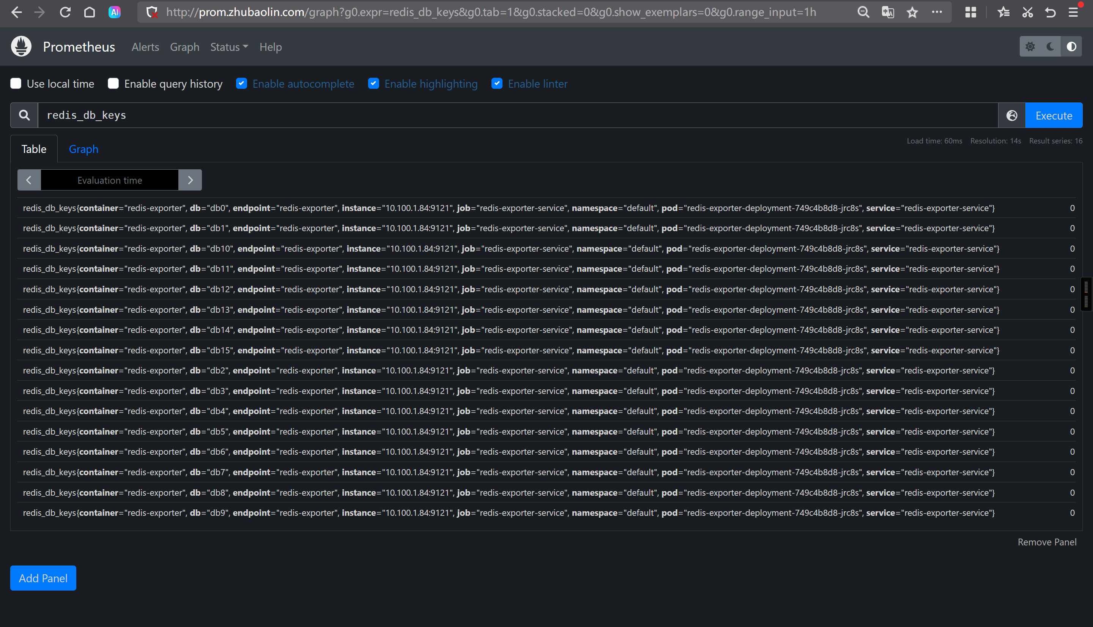Image resolution: width=1093 pixels, height=627 pixels.
Task: Switch to dark theme moon icon
Action: (1050, 47)
